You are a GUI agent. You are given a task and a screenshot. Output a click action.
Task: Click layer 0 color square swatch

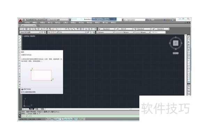coord(60,32)
